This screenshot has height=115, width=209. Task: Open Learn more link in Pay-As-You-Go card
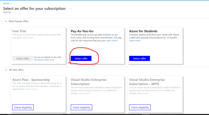[x=111, y=40]
